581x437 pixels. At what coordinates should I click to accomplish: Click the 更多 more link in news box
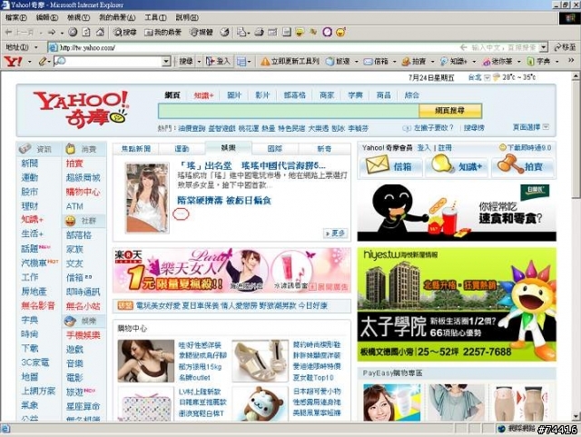pos(335,233)
